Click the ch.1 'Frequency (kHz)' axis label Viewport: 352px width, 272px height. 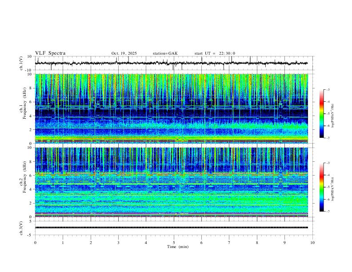[x=25, y=104]
